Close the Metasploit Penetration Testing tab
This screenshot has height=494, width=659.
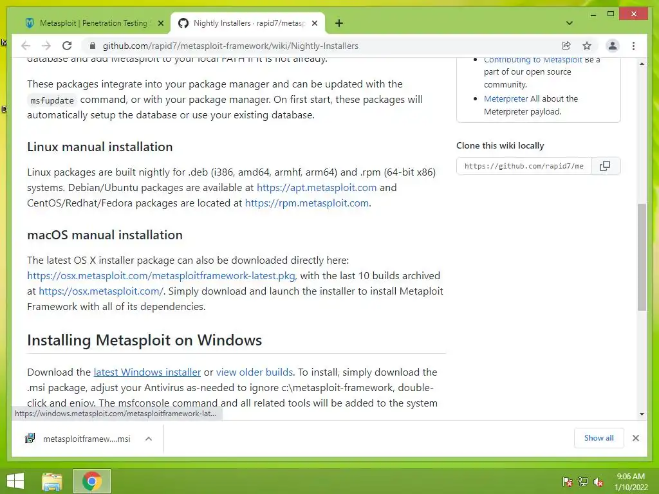point(160,24)
